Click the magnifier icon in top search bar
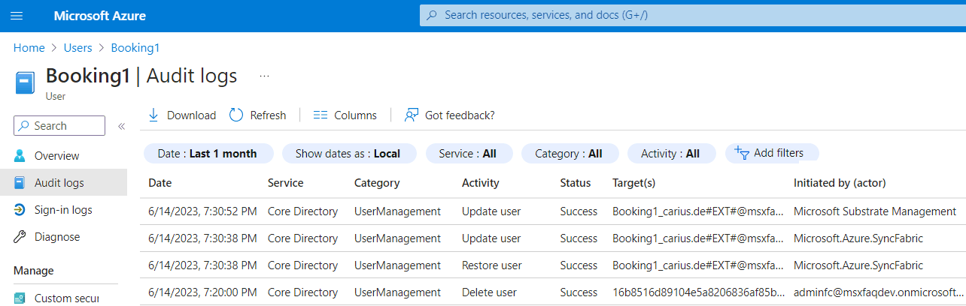The image size is (966, 306). [x=432, y=15]
